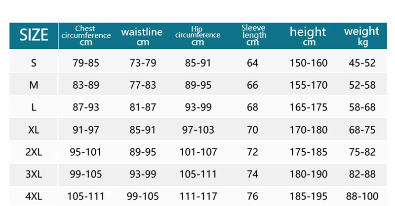Click the SIZE column header

click(x=34, y=35)
